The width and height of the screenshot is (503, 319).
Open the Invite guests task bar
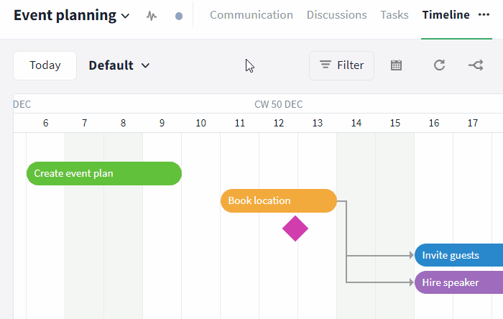(x=458, y=255)
